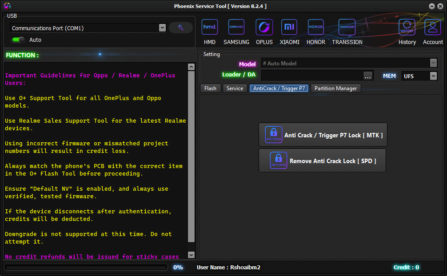Click Anti Crack / Trigger P7 Lock MTK

(x=323, y=135)
